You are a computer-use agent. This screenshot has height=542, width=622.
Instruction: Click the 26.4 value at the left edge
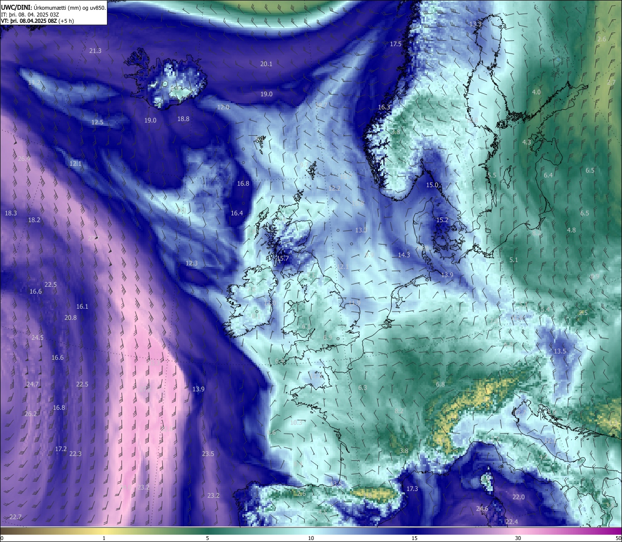point(24,158)
